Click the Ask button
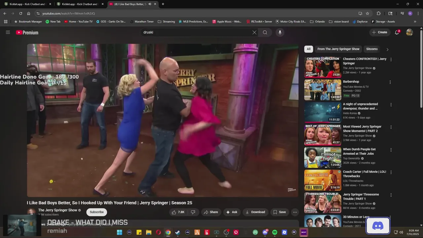The height and width of the screenshot is (238, 423). [232, 212]
